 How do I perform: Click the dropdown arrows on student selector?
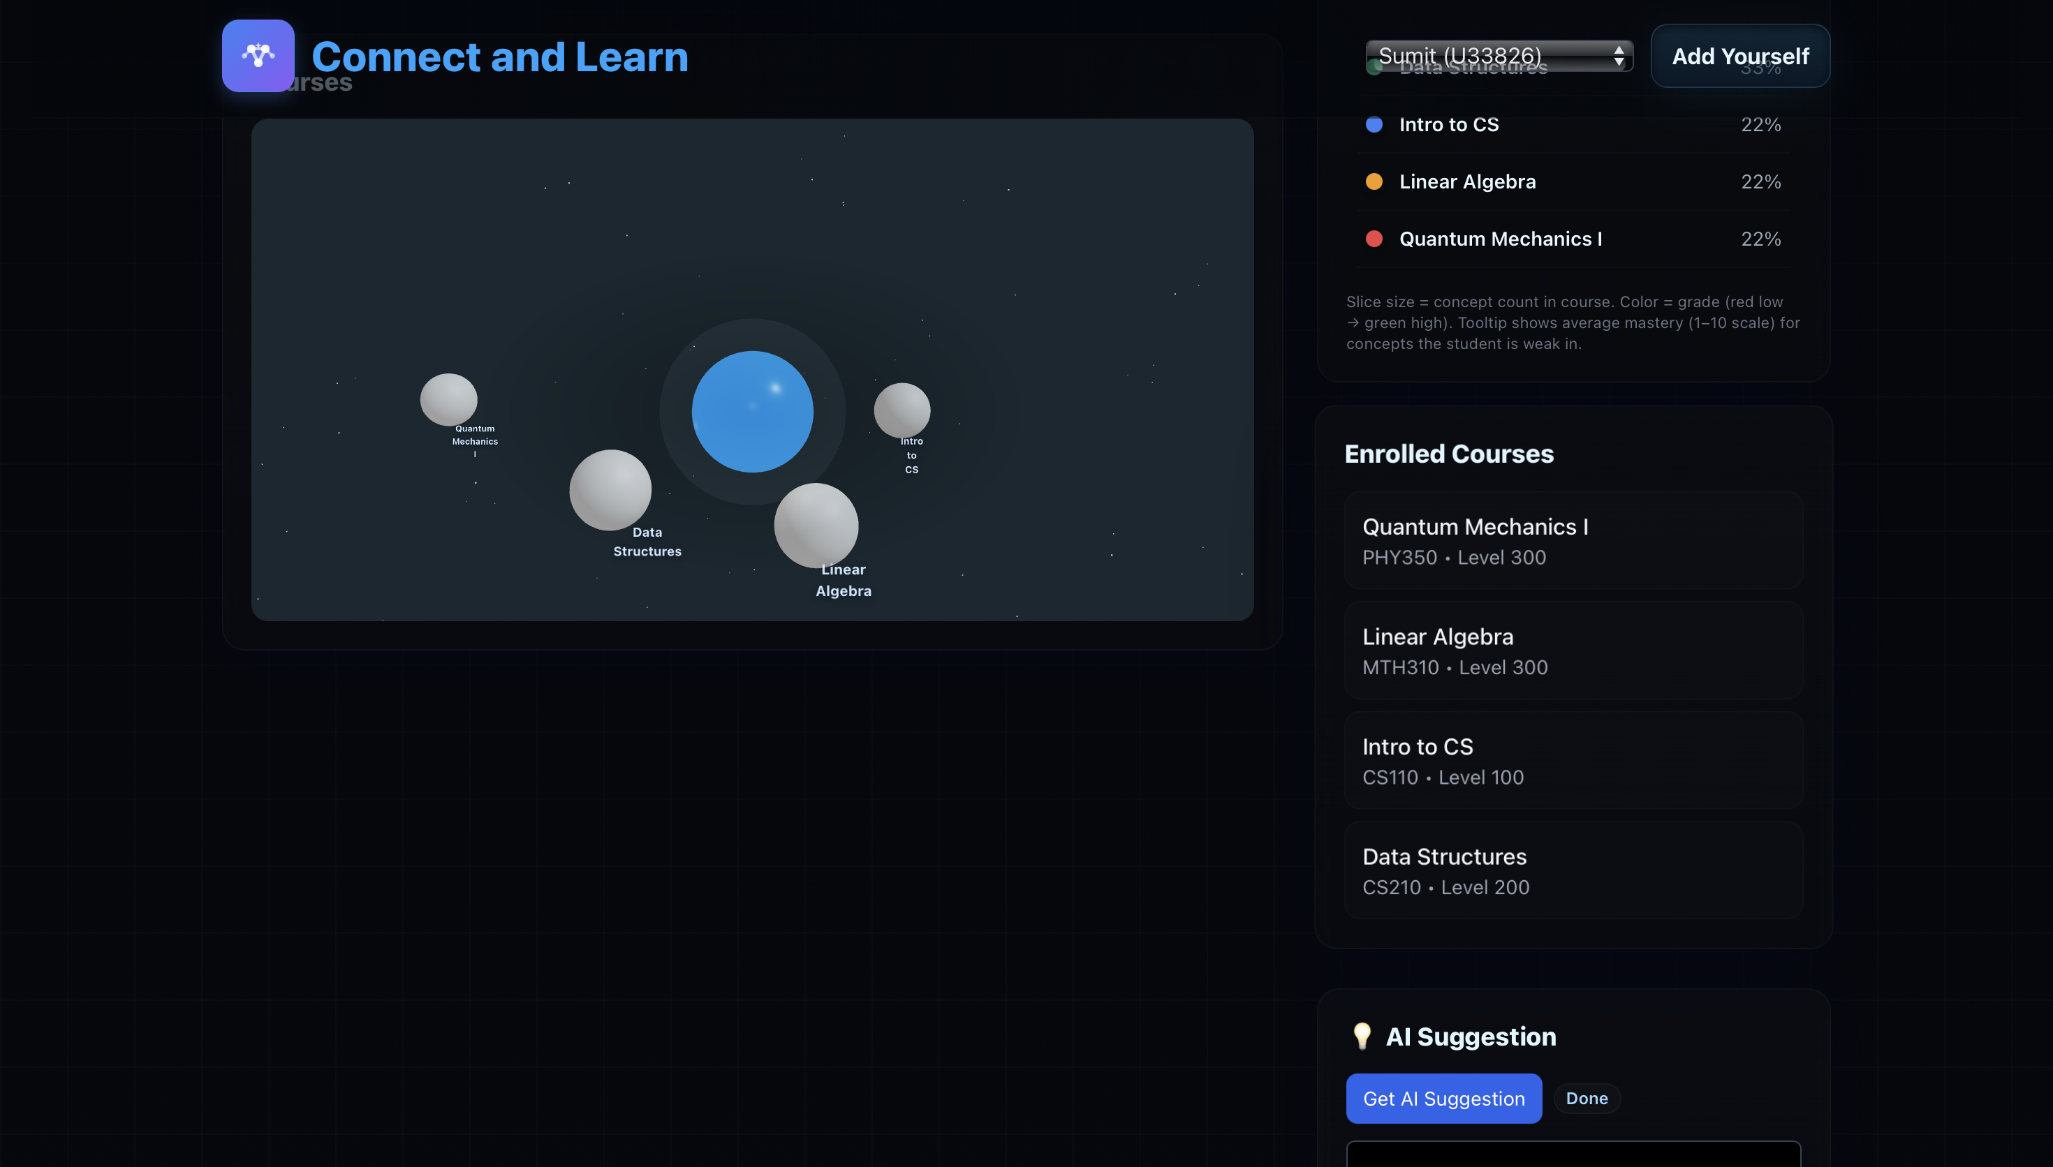point(1619,55)
